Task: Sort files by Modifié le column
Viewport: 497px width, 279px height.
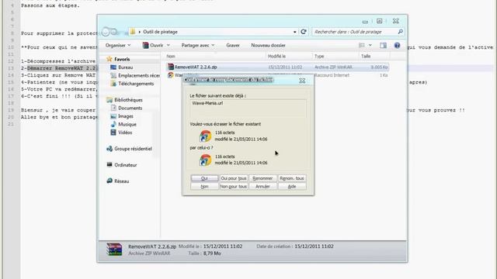Action: click(x=276, y=56)
